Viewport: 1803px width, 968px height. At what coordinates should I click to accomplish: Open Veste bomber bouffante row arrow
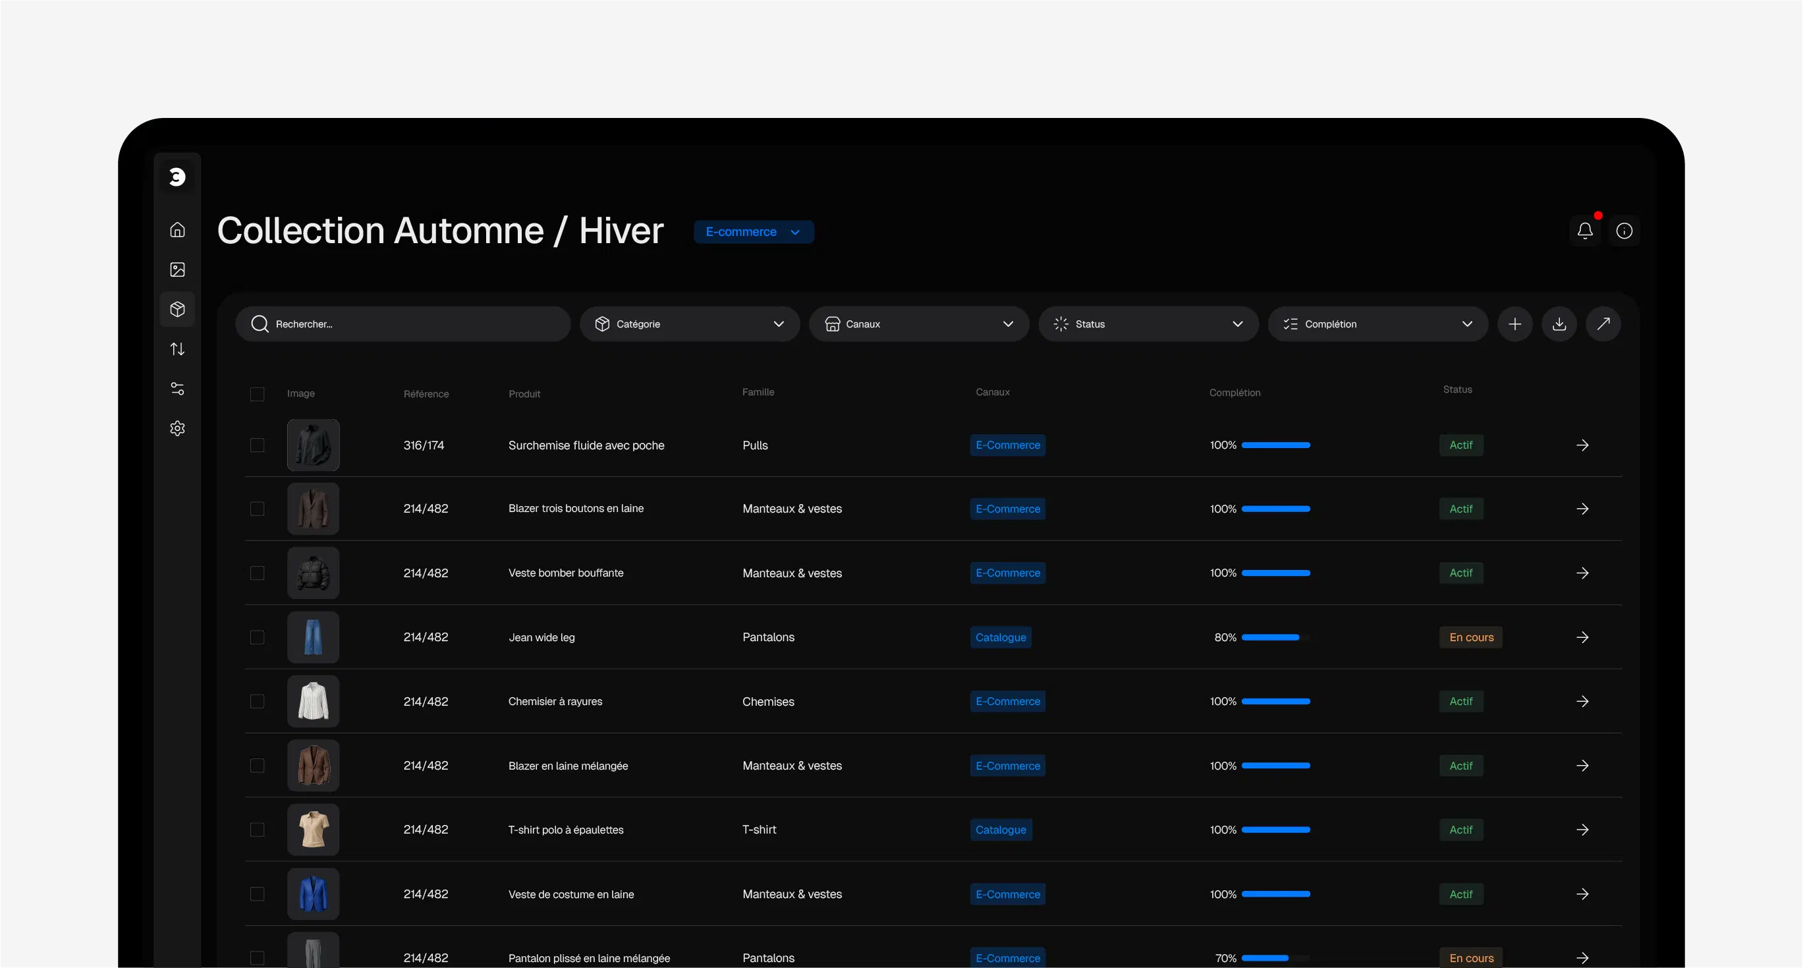(1582, 573)
